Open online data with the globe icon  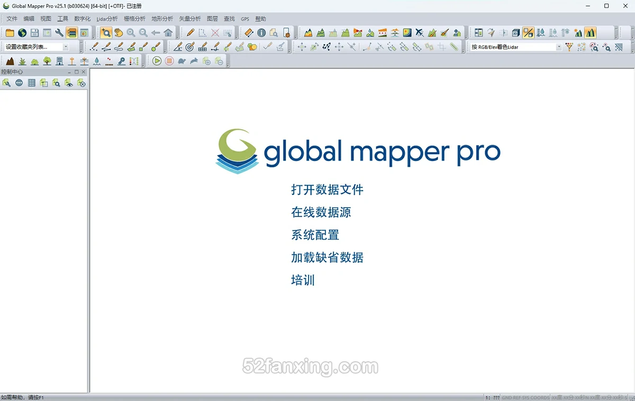click(x=22, y=33)
